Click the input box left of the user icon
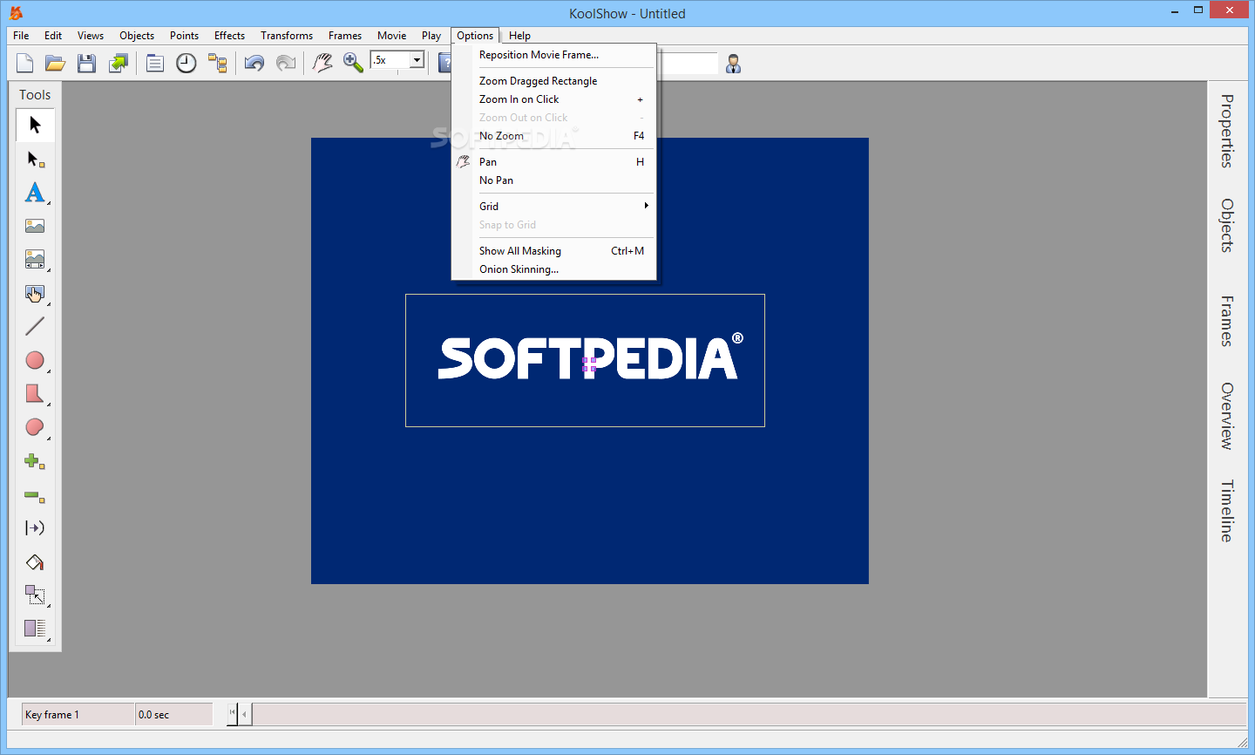This screenshot has width=1255, height=755. coord(689,64)
